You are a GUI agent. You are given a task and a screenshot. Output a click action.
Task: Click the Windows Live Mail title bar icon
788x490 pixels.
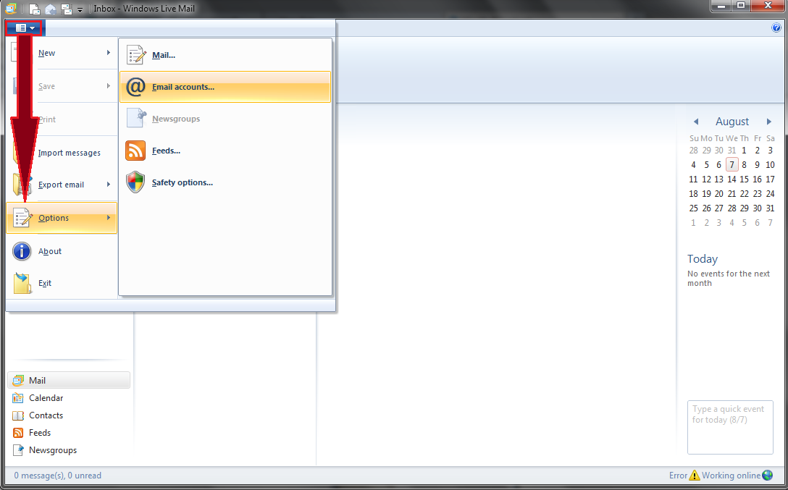(10, 9)
